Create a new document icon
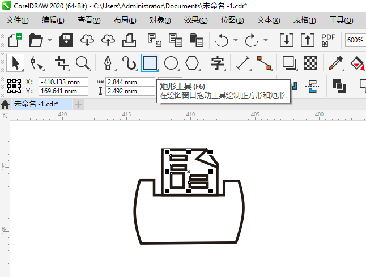Image resolution: width=366 pixels, height=277 pixels. click(x=15, y=40)
